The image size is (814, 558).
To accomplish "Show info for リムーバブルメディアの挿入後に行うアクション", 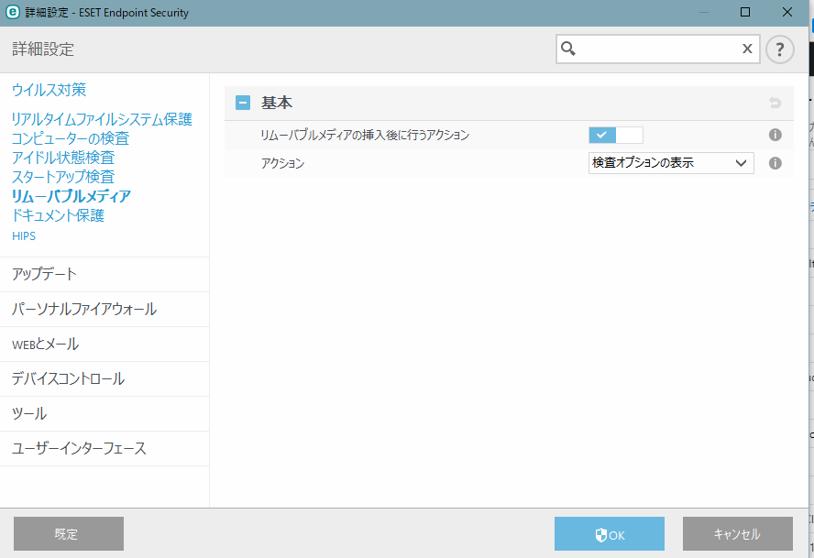I will [775, 135].
